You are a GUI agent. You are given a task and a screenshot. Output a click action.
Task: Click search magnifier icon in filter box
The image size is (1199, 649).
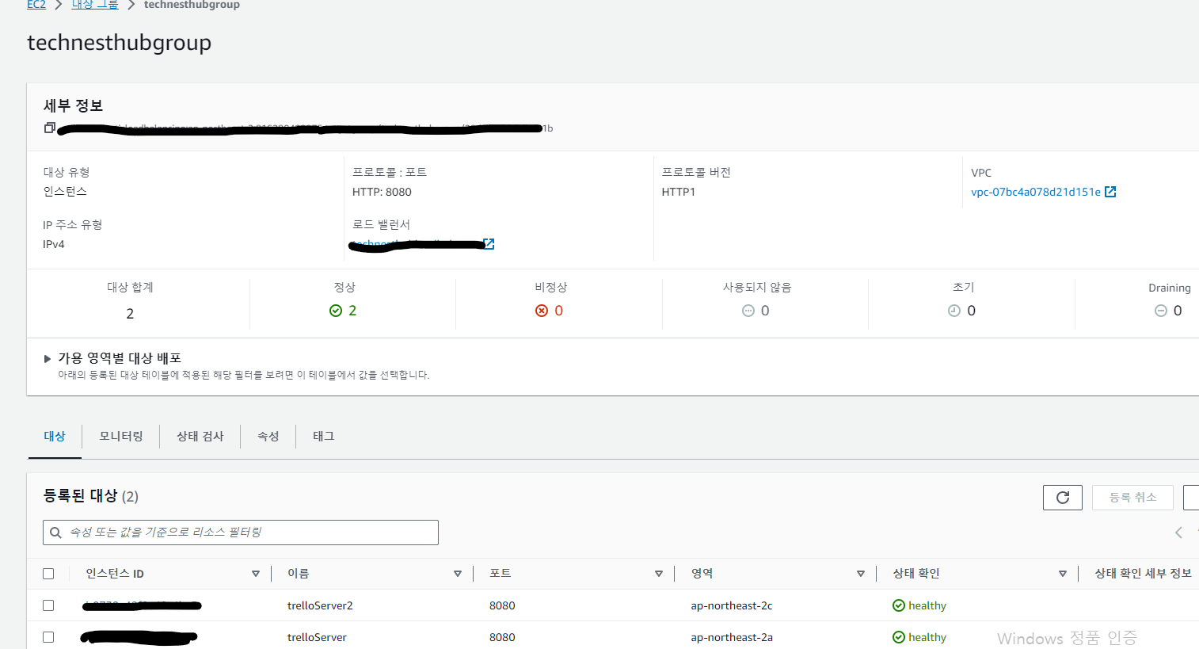[x=55, y=533]
